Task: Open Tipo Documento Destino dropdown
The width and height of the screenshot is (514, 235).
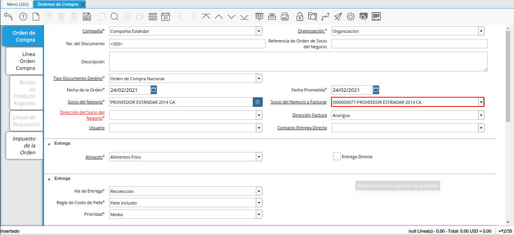Action: (x=259, y=78)
